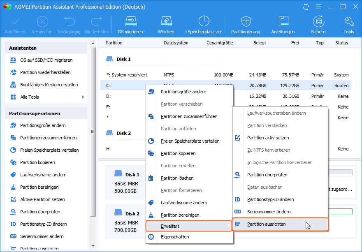Choose Partition aktiv setzen in submenu
362x252 pixels.
[x=280, y=138]
